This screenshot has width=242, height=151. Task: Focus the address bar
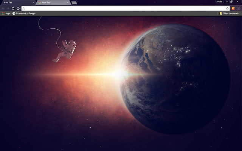point(126,8)
